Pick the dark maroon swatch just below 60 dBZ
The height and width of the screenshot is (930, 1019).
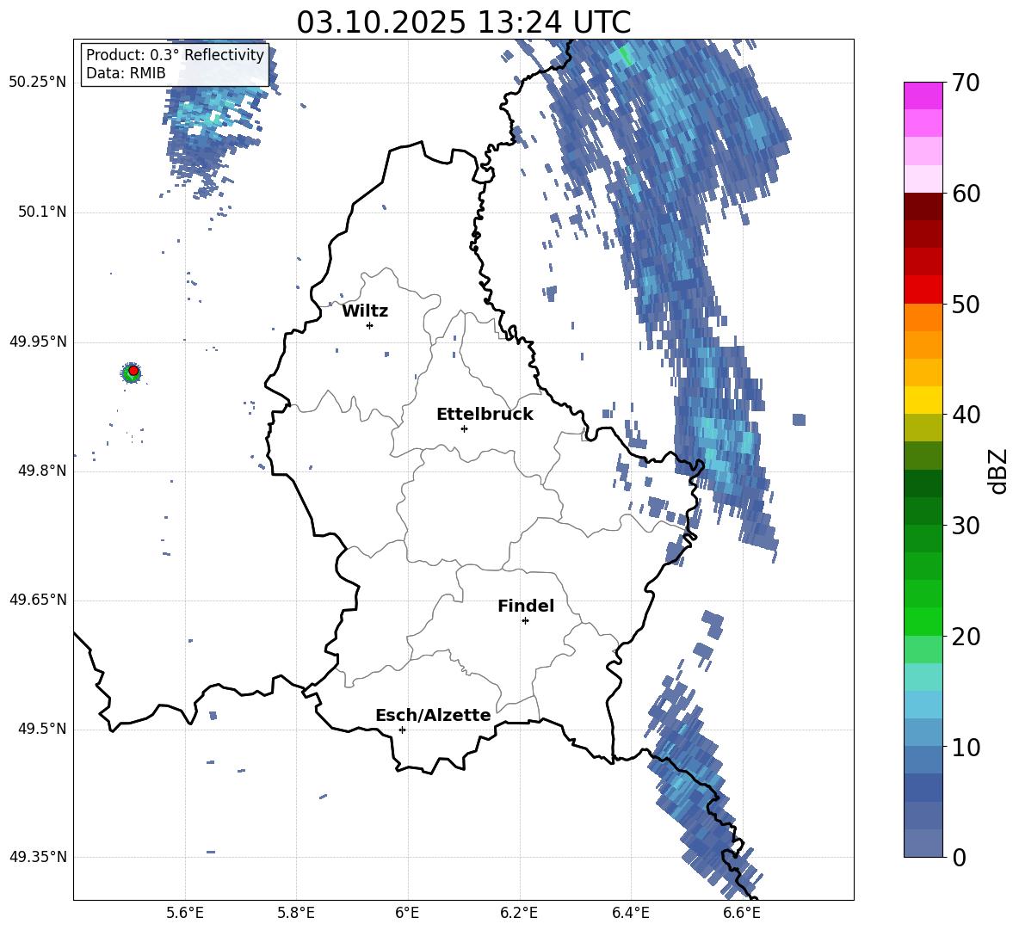[x=923, y=206]
